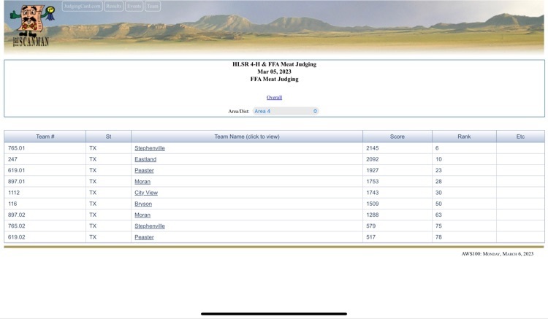
Task: Switch to the Team navigation tab
Action: [x=153, y=7]
